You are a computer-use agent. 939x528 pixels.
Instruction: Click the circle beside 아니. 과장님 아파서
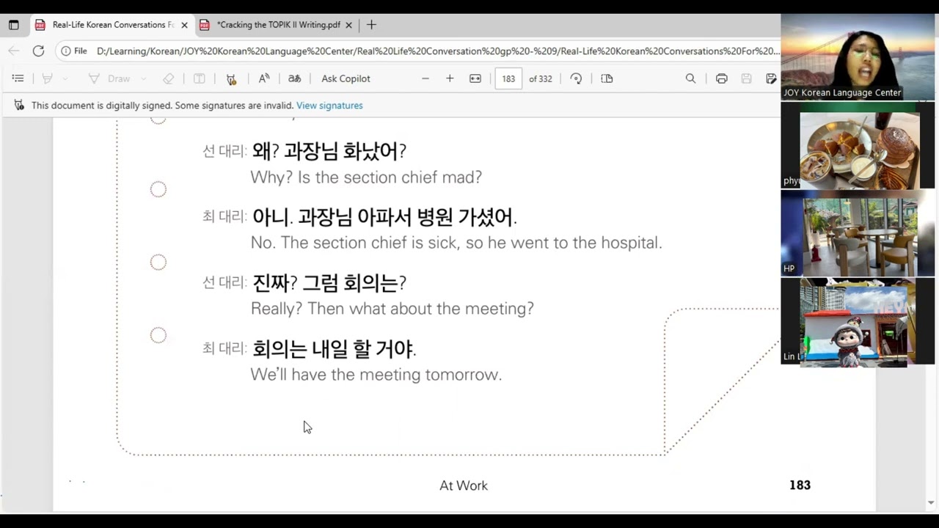158,189
